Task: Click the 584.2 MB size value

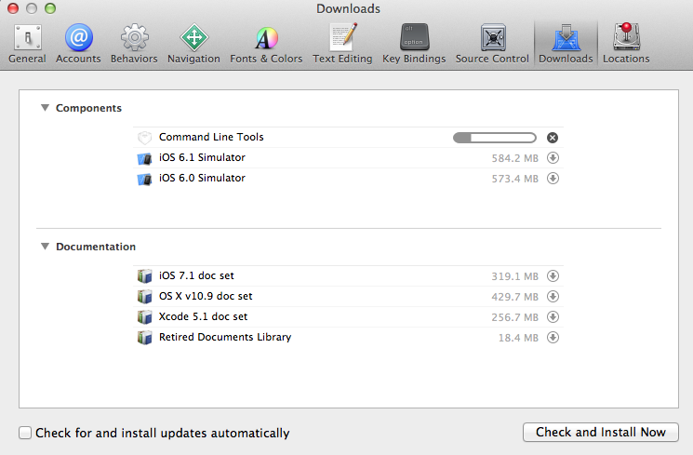Action: pos(515,158)
